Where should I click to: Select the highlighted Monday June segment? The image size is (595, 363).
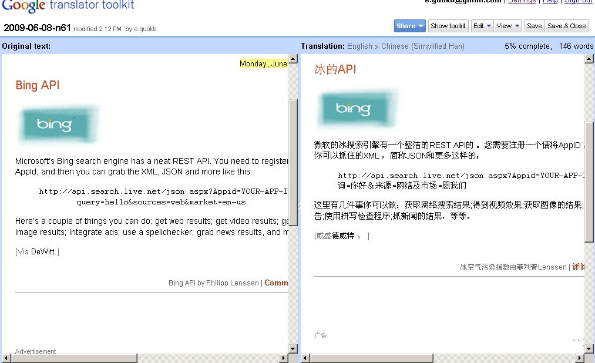click(263, 63)
